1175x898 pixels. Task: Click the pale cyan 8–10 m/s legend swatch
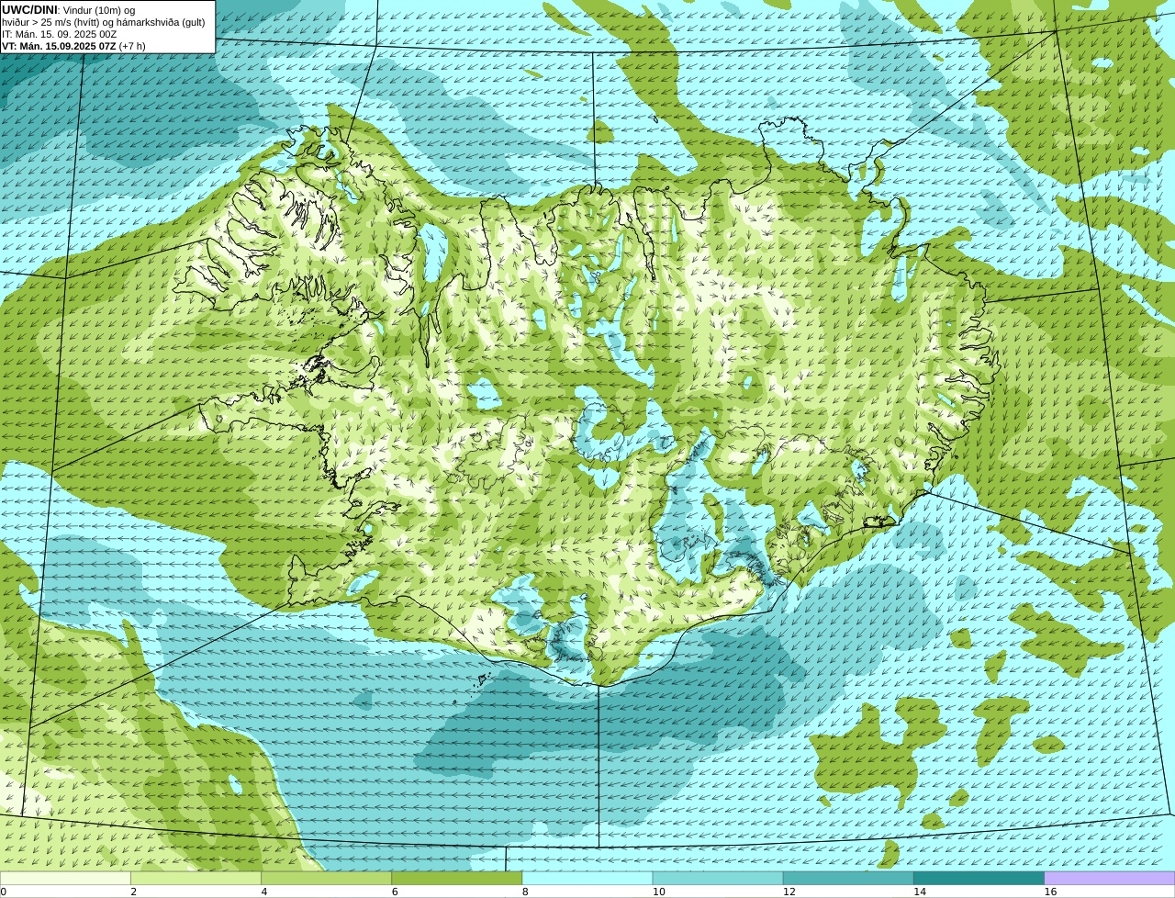coord(587,879)
